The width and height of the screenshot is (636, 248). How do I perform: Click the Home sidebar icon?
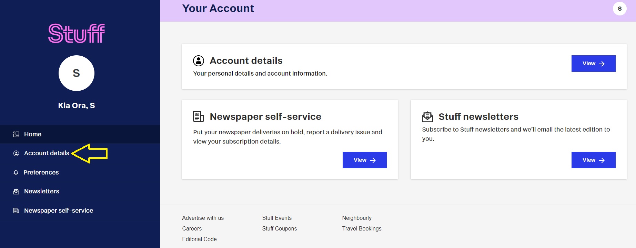click(16, 134)
